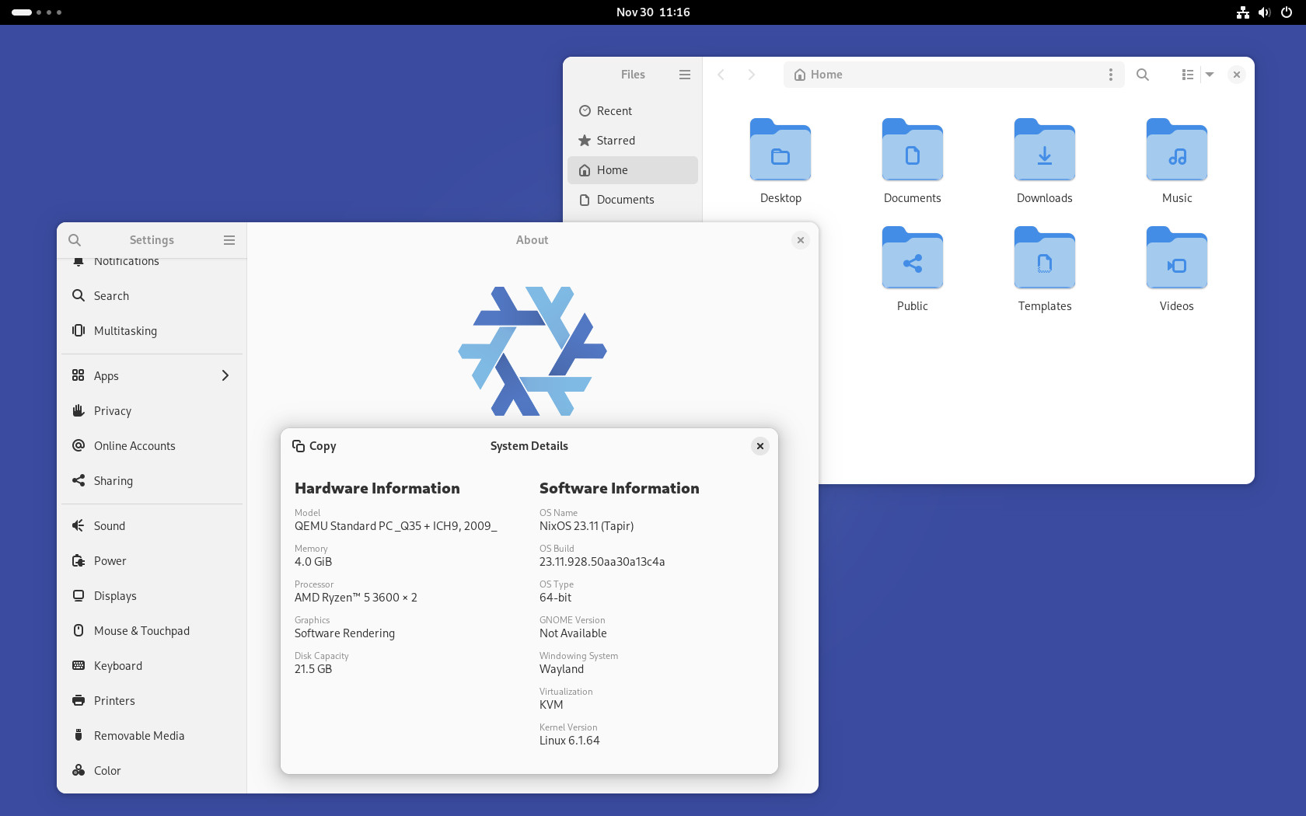1306x816 pixels.
Task: Click the power icon in top bar
Action: pyautogui.click(x=1287, y=12)
